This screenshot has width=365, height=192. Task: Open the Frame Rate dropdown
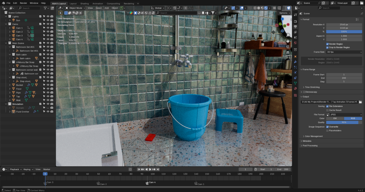click(x=344, y=52)
